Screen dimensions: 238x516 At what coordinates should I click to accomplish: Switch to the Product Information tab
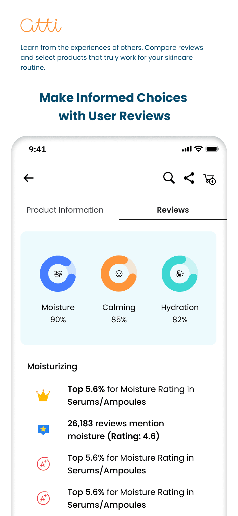click(x=65, y=210)
